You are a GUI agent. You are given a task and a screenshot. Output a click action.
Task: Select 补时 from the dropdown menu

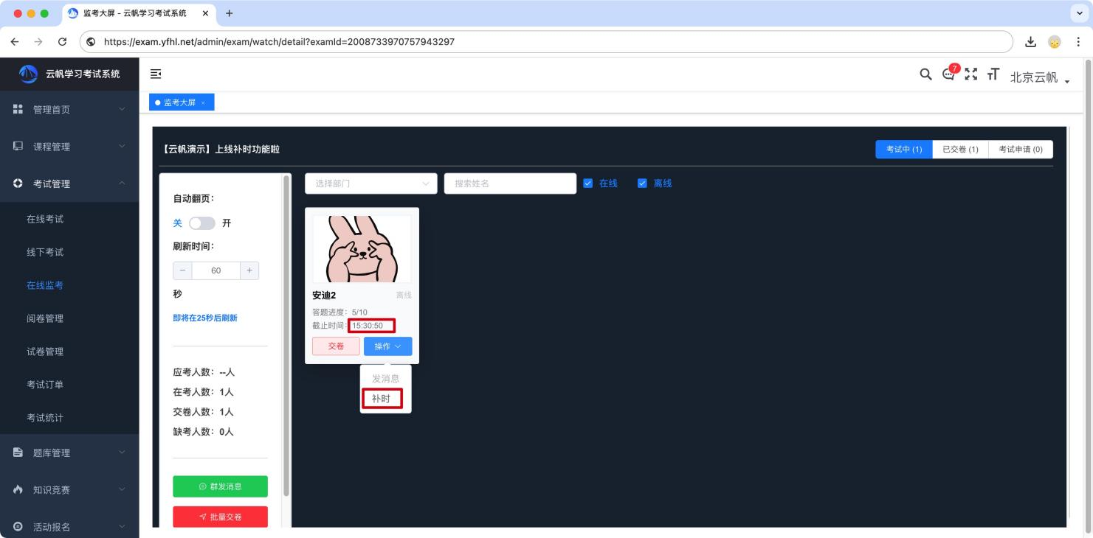[382, 399]
